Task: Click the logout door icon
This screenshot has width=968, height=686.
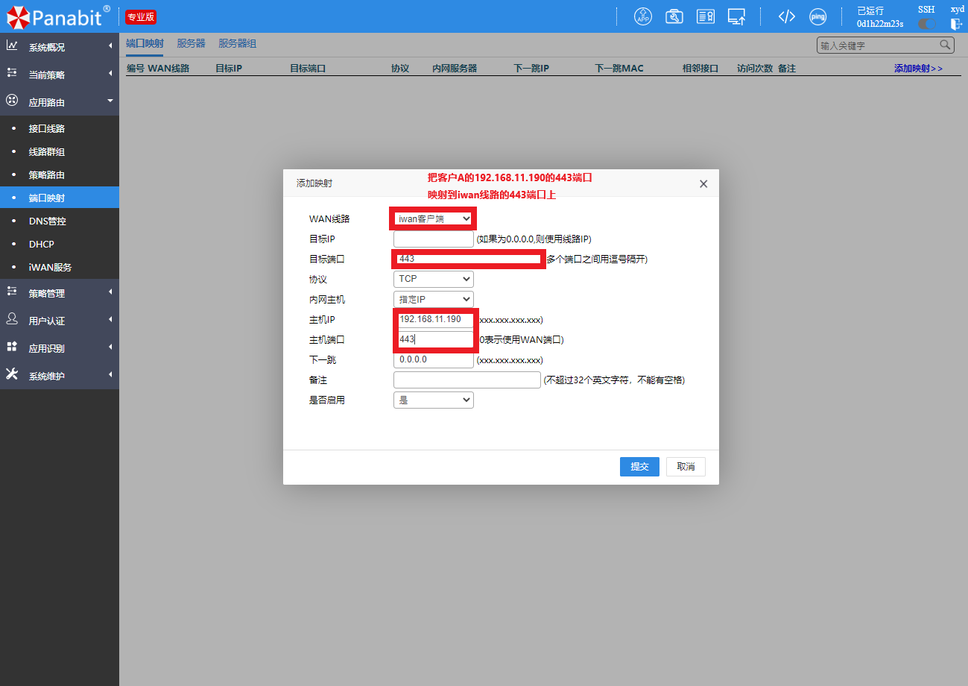Action: click(x=957, y=24)
